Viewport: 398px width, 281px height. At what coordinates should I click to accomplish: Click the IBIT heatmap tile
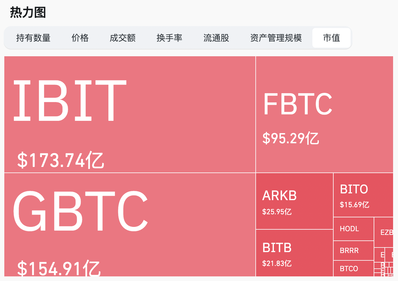(x=130, y=114)
